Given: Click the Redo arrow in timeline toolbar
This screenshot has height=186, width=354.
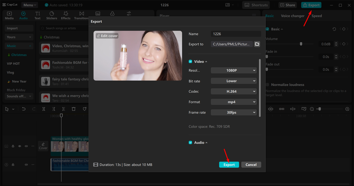Looking at the screenshot, I should tap(34, 109).
